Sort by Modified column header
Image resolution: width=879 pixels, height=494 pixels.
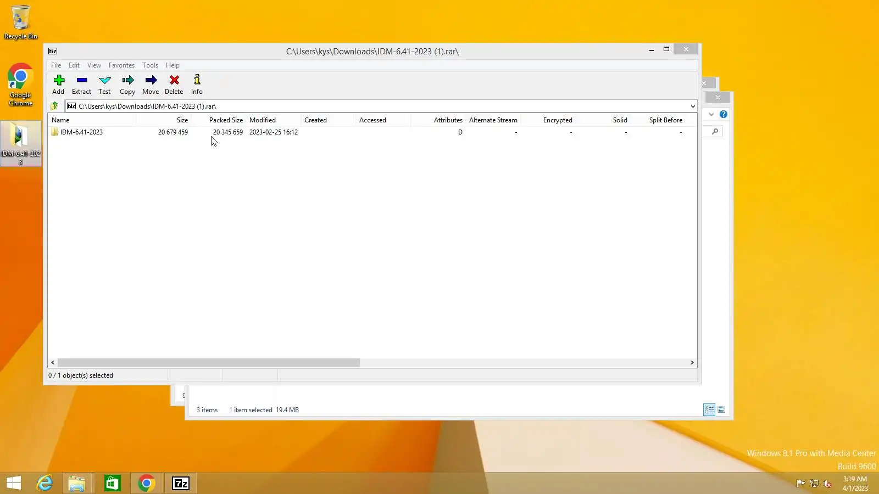coord(273,120)
